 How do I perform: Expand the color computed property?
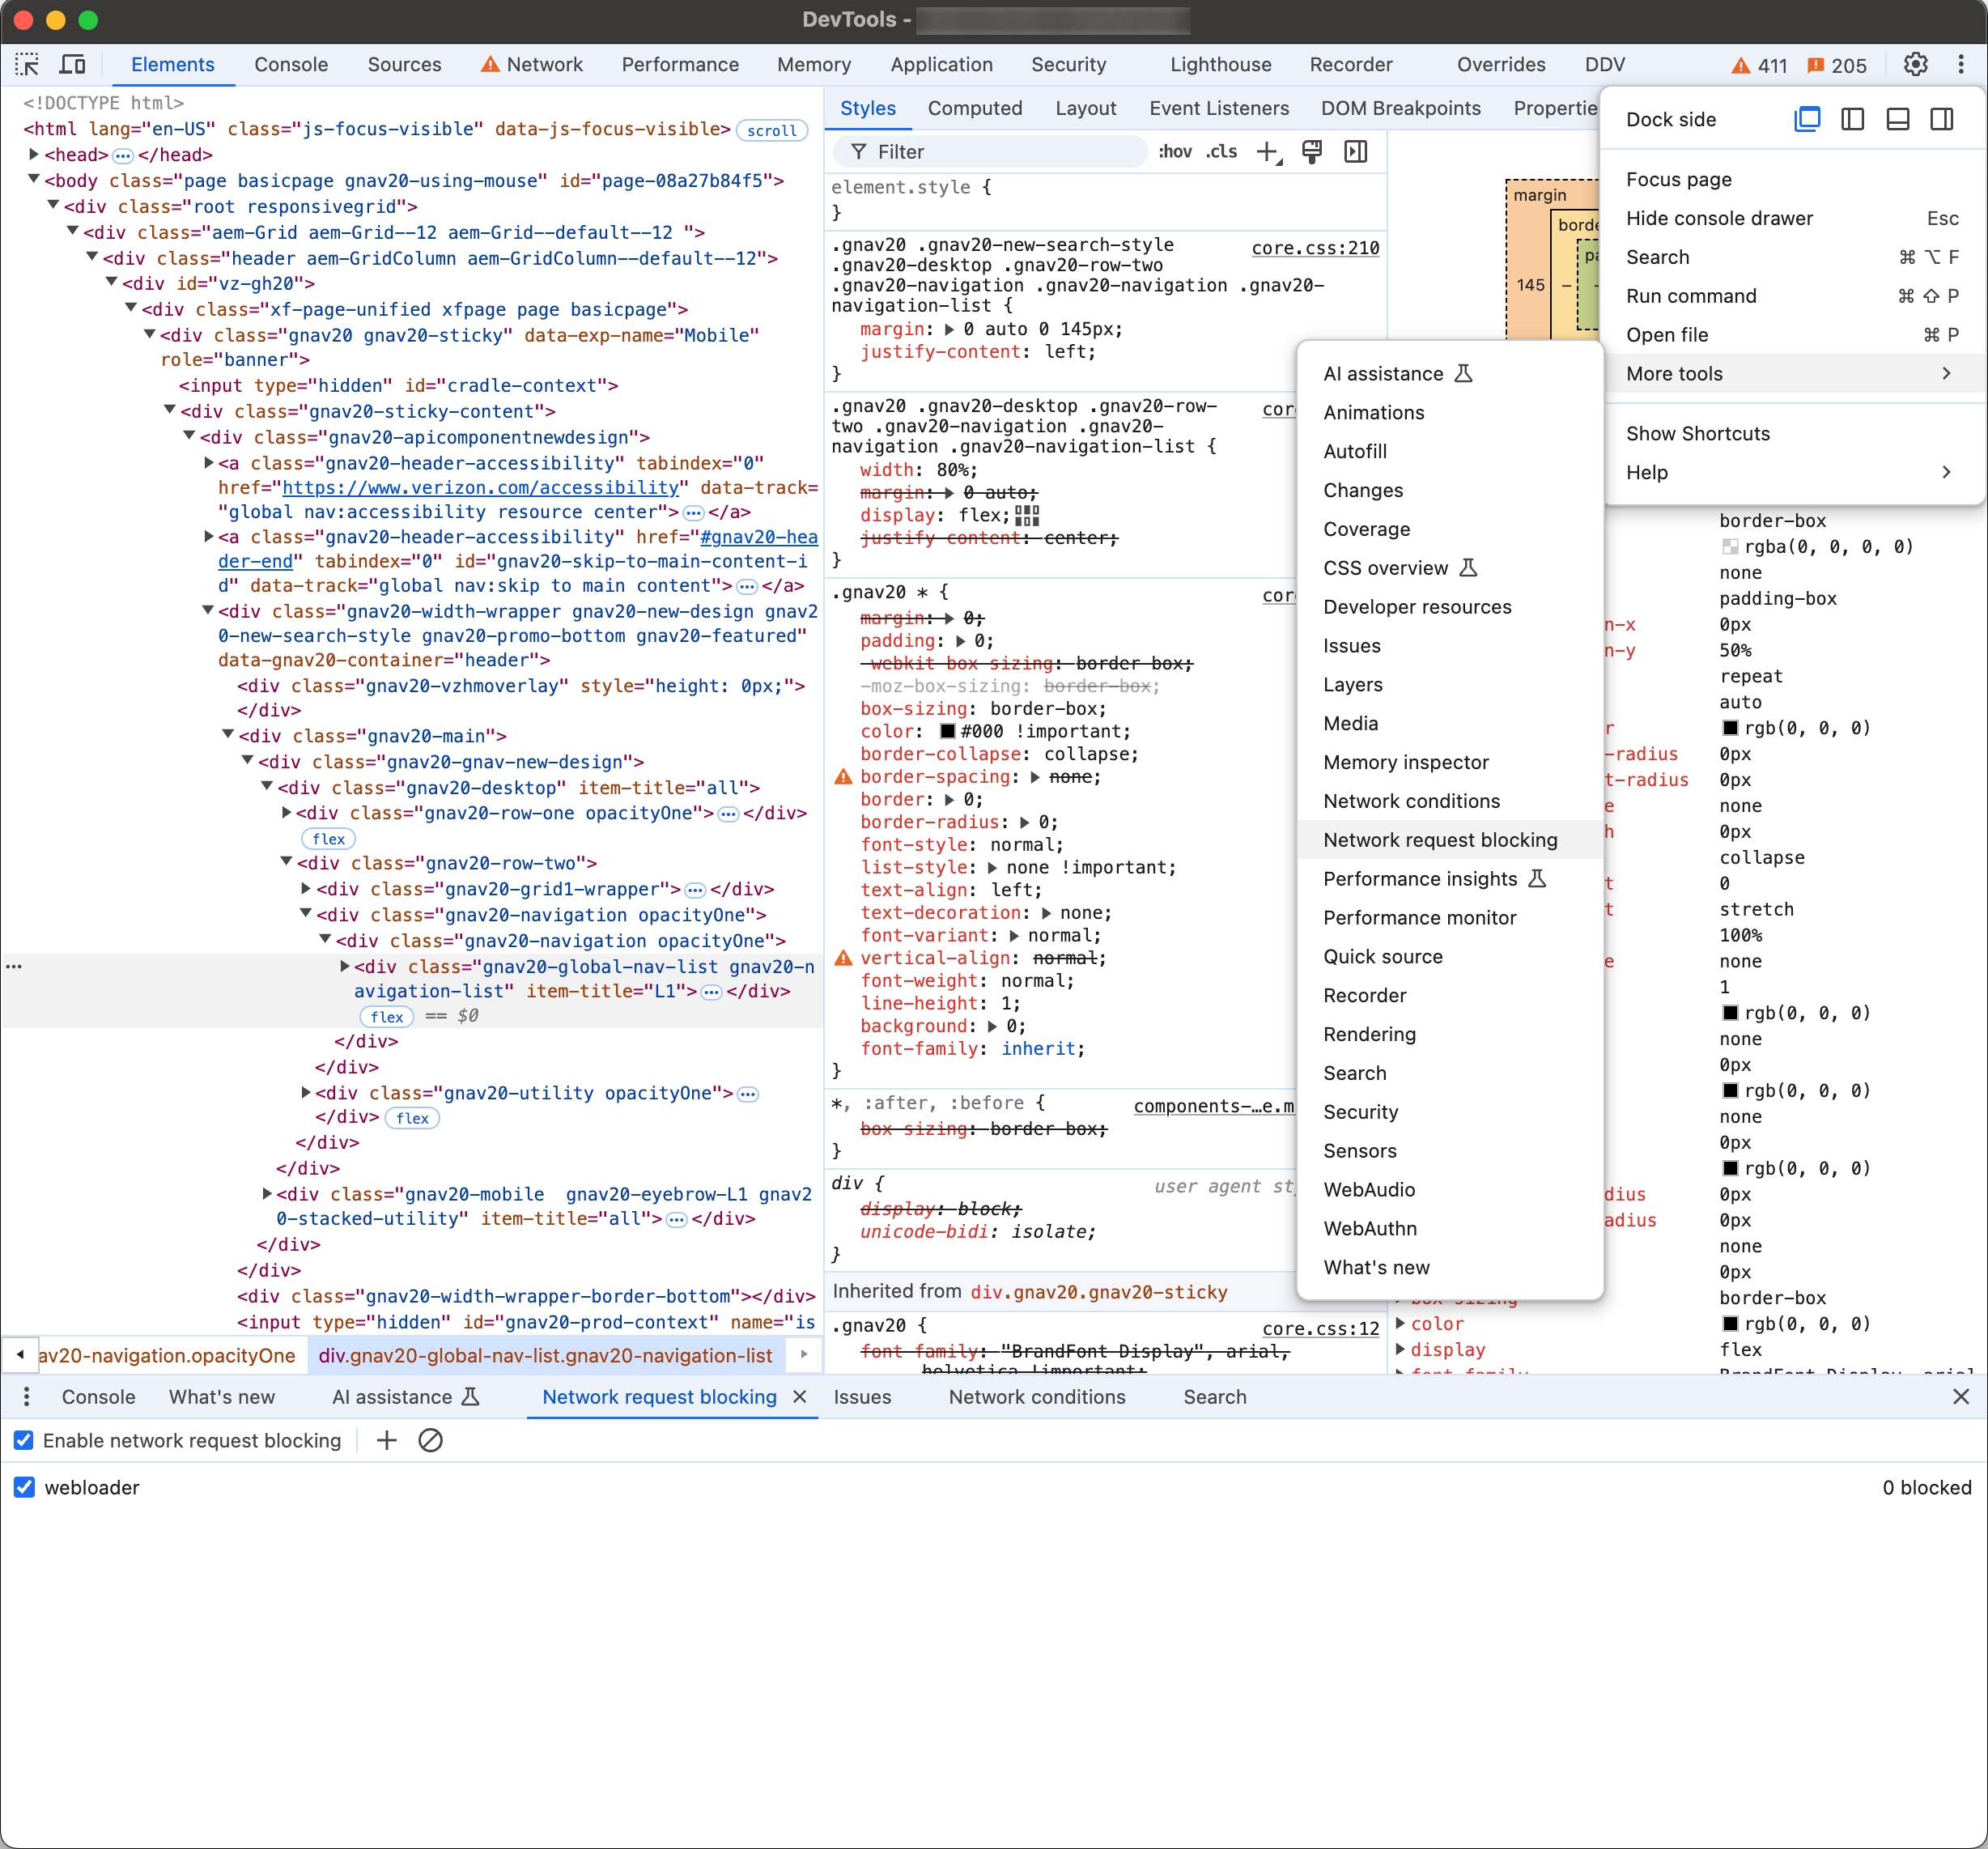[1401, 1324]
